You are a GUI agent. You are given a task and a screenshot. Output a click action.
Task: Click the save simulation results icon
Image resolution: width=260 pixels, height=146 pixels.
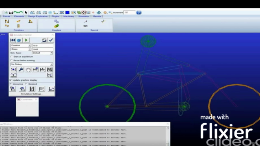coord(13,89)
